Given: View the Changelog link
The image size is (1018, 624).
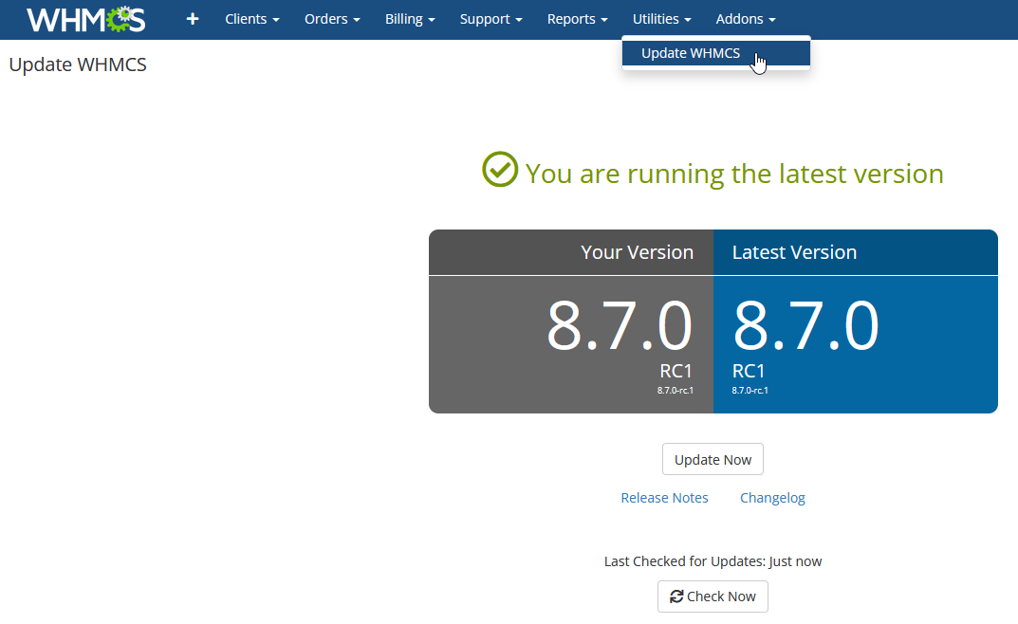Looking at the screenshot, I should point(772,498).
